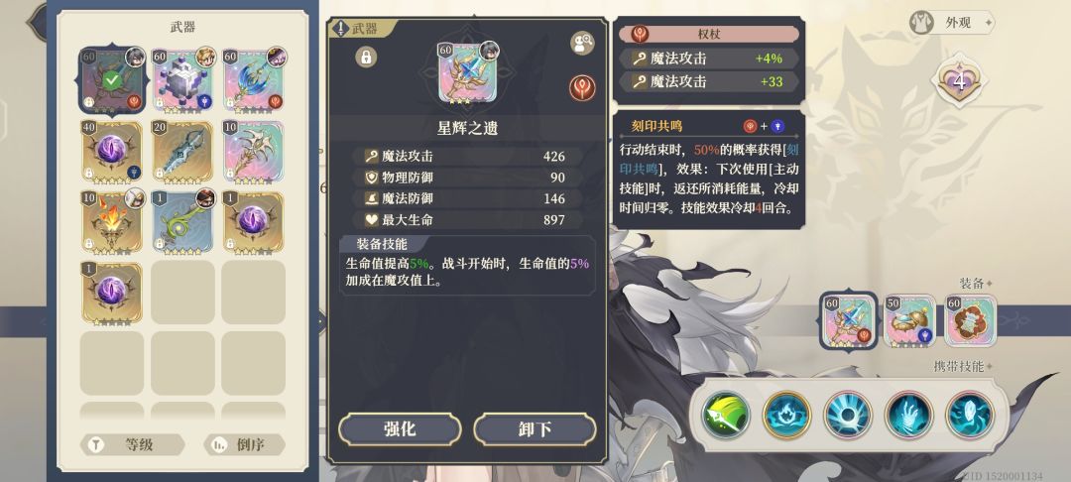Image resolution: width=1071 pixels, height=482 pixels.
Task: Select the crystal shard skill icon
Action: (969, 415)
